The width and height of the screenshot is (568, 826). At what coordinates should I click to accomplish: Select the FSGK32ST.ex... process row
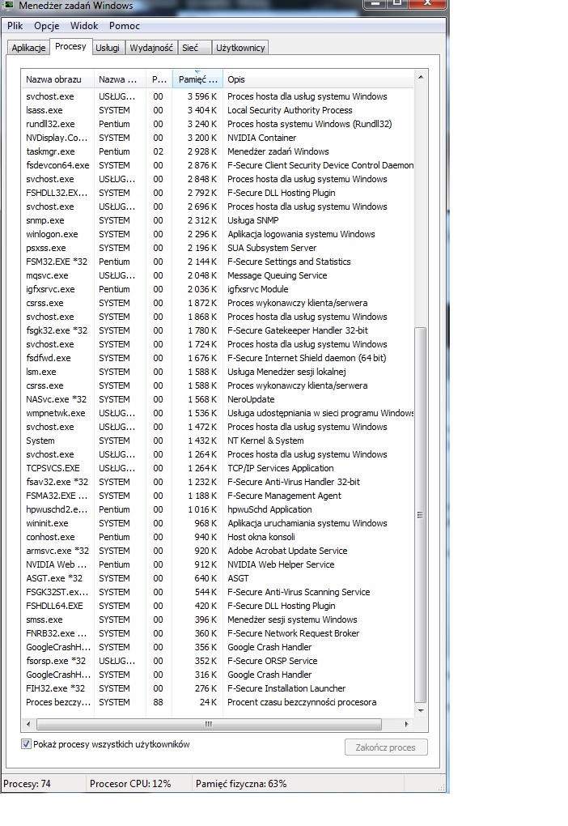(218, 592)
